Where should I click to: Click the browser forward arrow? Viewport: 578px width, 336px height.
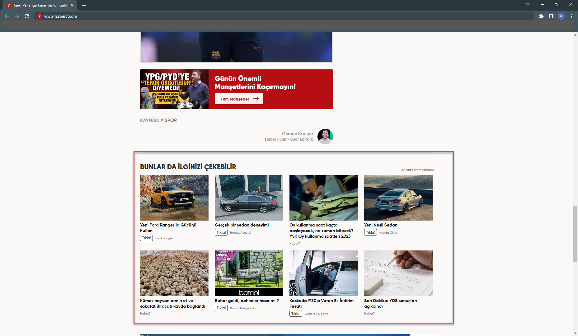(17, 16)
